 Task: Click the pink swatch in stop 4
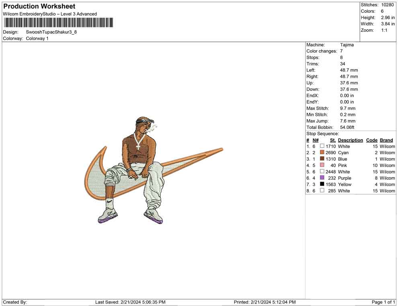click(322, 165)
